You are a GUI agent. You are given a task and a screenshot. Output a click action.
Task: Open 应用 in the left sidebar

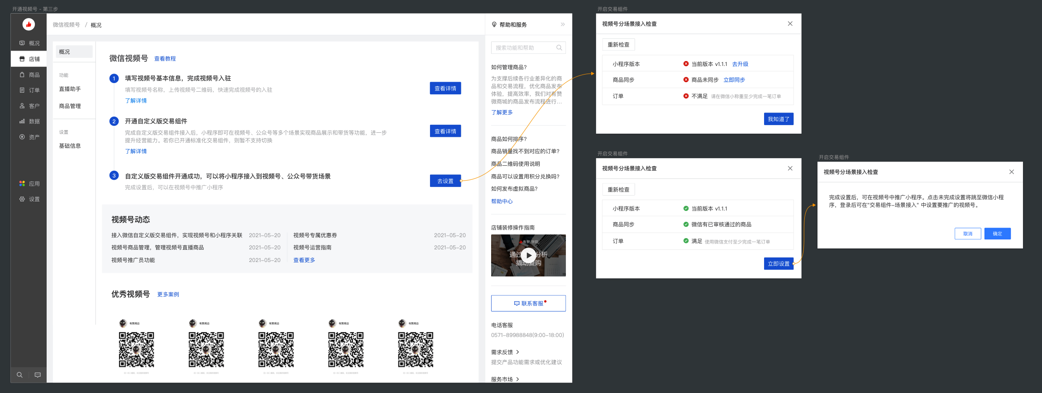click(x=29, y=183)
